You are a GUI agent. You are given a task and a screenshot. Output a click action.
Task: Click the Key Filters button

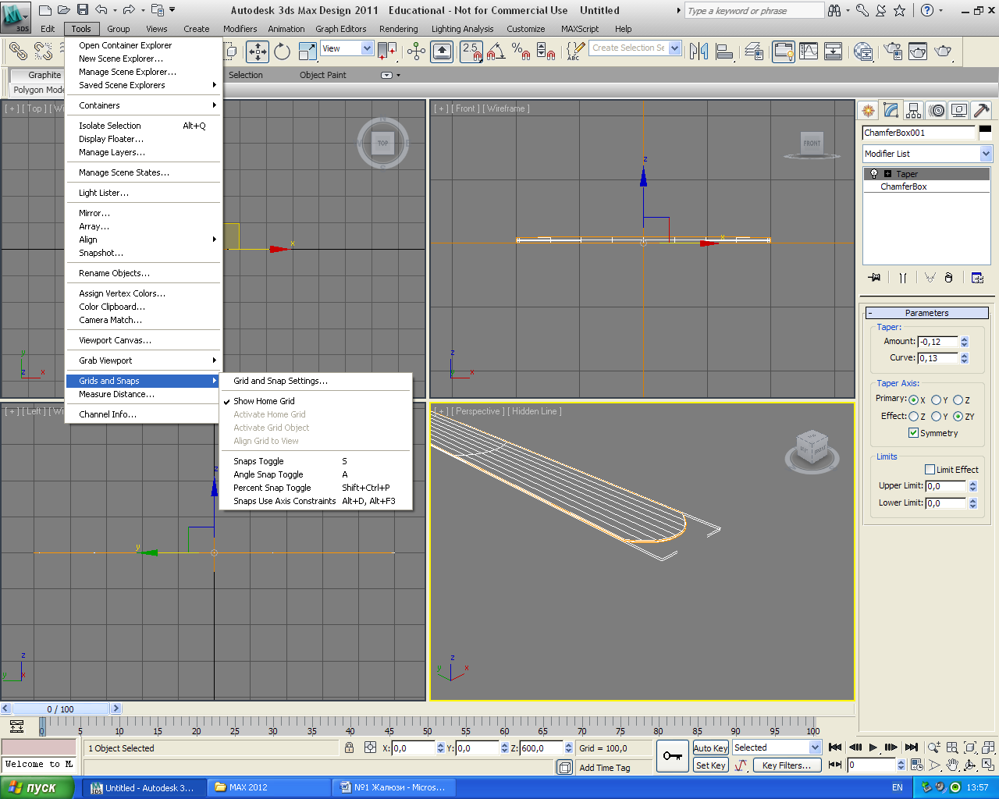(x=787, y=765)
